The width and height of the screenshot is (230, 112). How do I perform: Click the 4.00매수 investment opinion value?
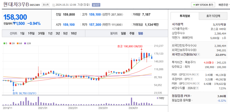point(209,62)
